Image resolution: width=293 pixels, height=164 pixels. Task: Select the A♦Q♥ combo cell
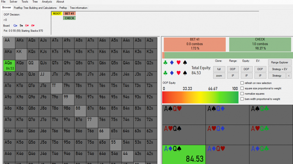pos(227,155)
